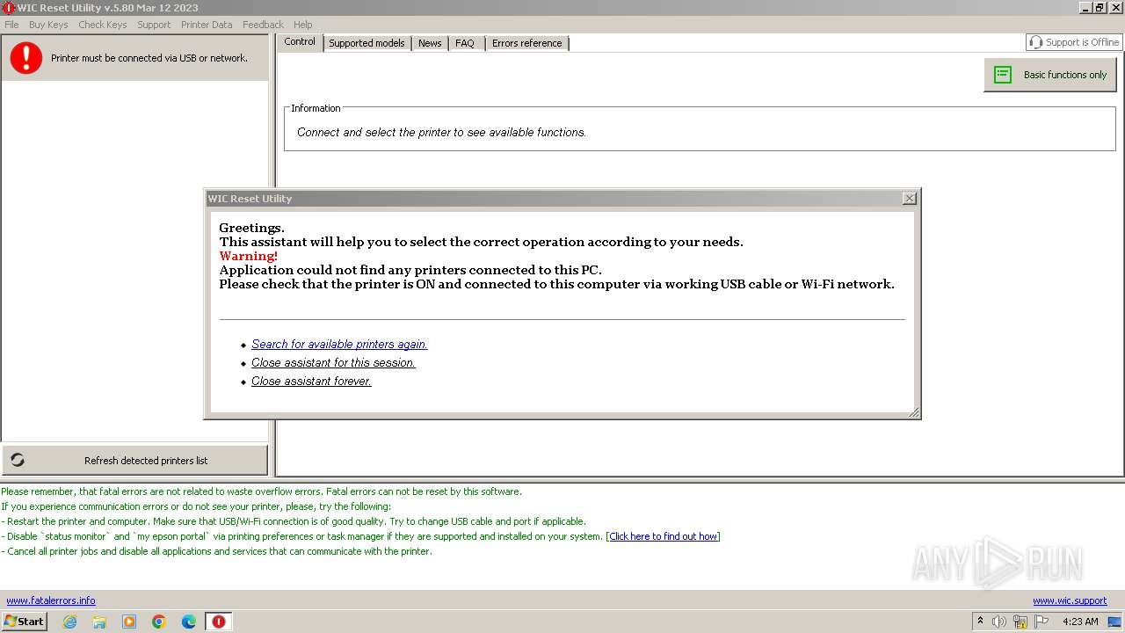Open Internet Explorer from taskbar
Screen dimensions: 1125x633
[69, 622]
